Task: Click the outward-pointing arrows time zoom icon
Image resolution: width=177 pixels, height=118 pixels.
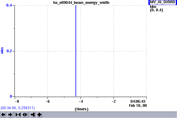Action: pos(24,114)
